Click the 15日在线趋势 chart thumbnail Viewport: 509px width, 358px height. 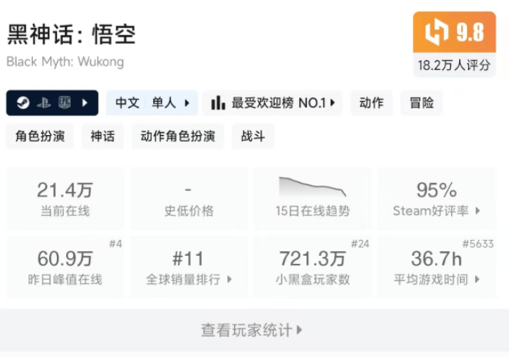tap(313, 187)
